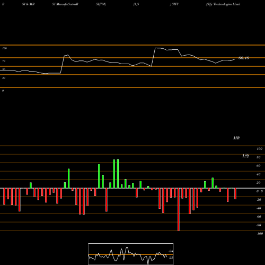Click the RSI value 66.46 label

point(244,58)
